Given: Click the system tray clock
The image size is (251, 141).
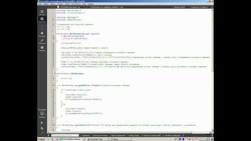Looking at the screenshot, I should coord(208,139).
